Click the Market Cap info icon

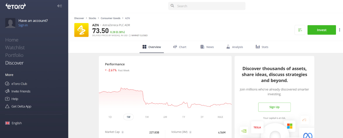point(123,132)
